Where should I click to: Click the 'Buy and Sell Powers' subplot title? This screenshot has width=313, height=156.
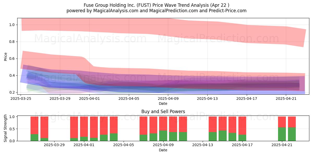point(163,112)
